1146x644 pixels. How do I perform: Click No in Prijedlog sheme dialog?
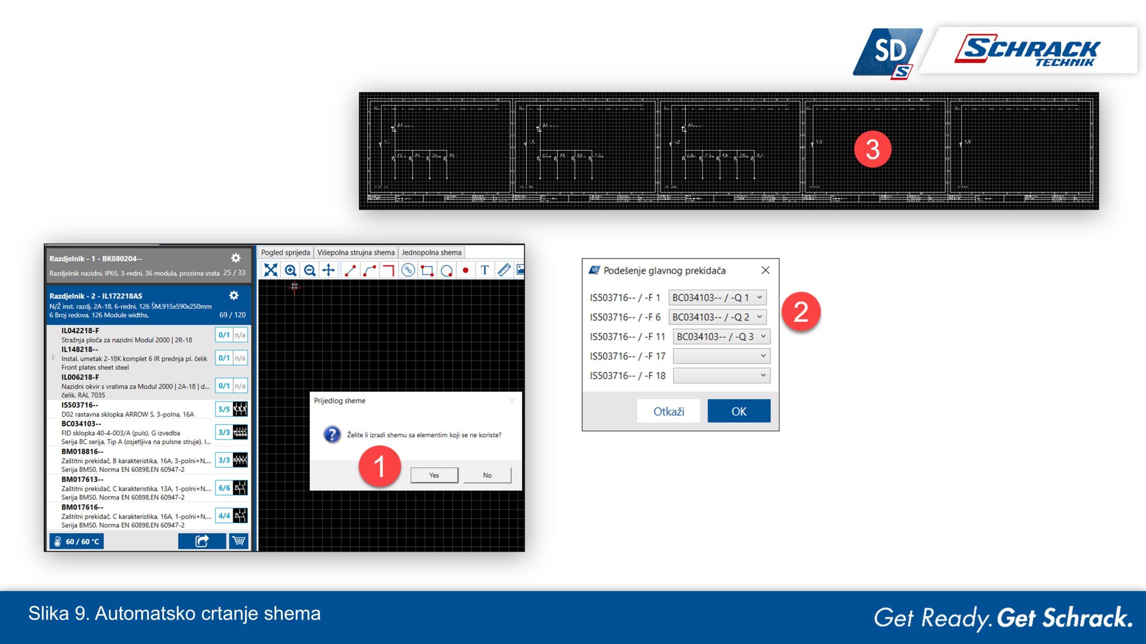(487, 475)
